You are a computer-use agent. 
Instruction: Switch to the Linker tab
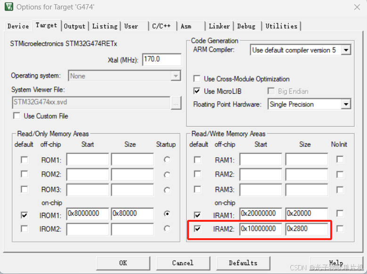pyautogui.click(x=220, y=26)
